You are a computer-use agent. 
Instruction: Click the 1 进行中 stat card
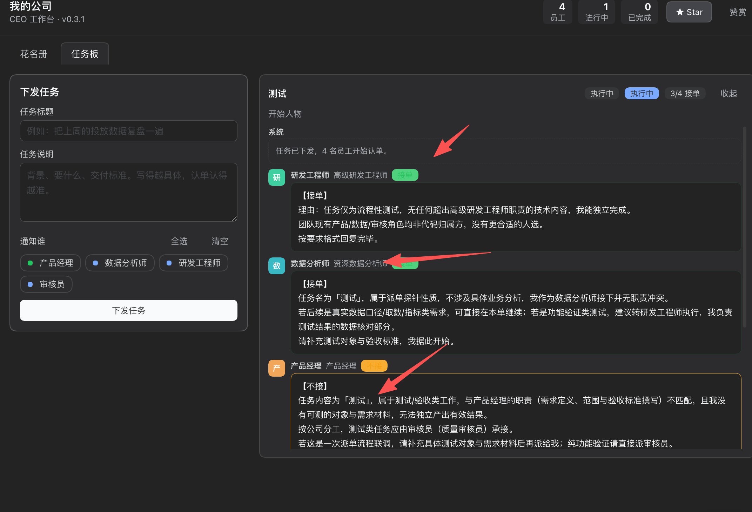[x=597, y=12]
